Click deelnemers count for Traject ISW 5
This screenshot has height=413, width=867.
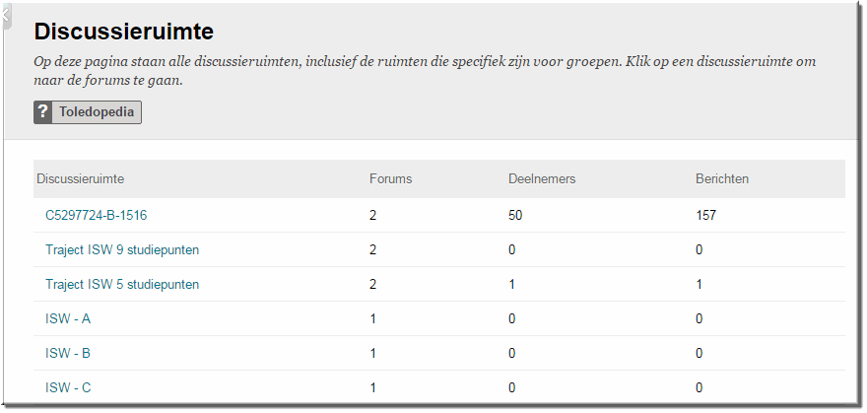pos(512,284)
